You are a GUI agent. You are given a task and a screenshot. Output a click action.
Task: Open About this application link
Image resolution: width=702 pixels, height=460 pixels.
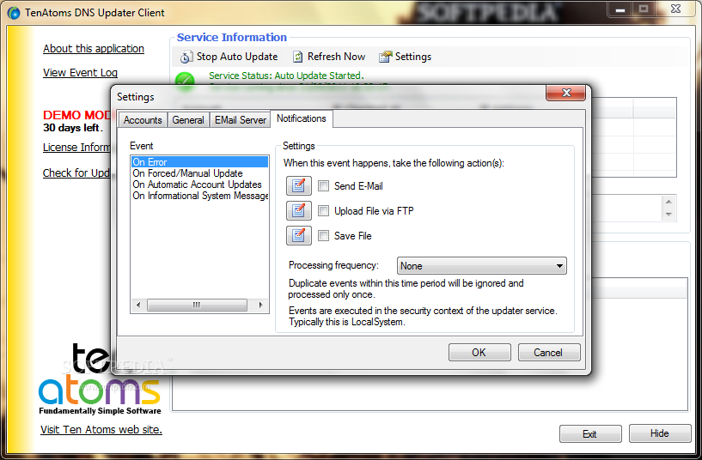point(94,49)
